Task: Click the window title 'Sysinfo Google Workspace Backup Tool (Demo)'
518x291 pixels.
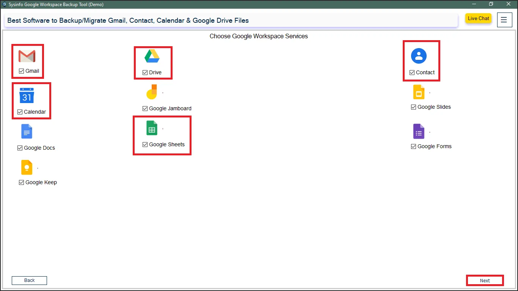Action: coord(56,5)
